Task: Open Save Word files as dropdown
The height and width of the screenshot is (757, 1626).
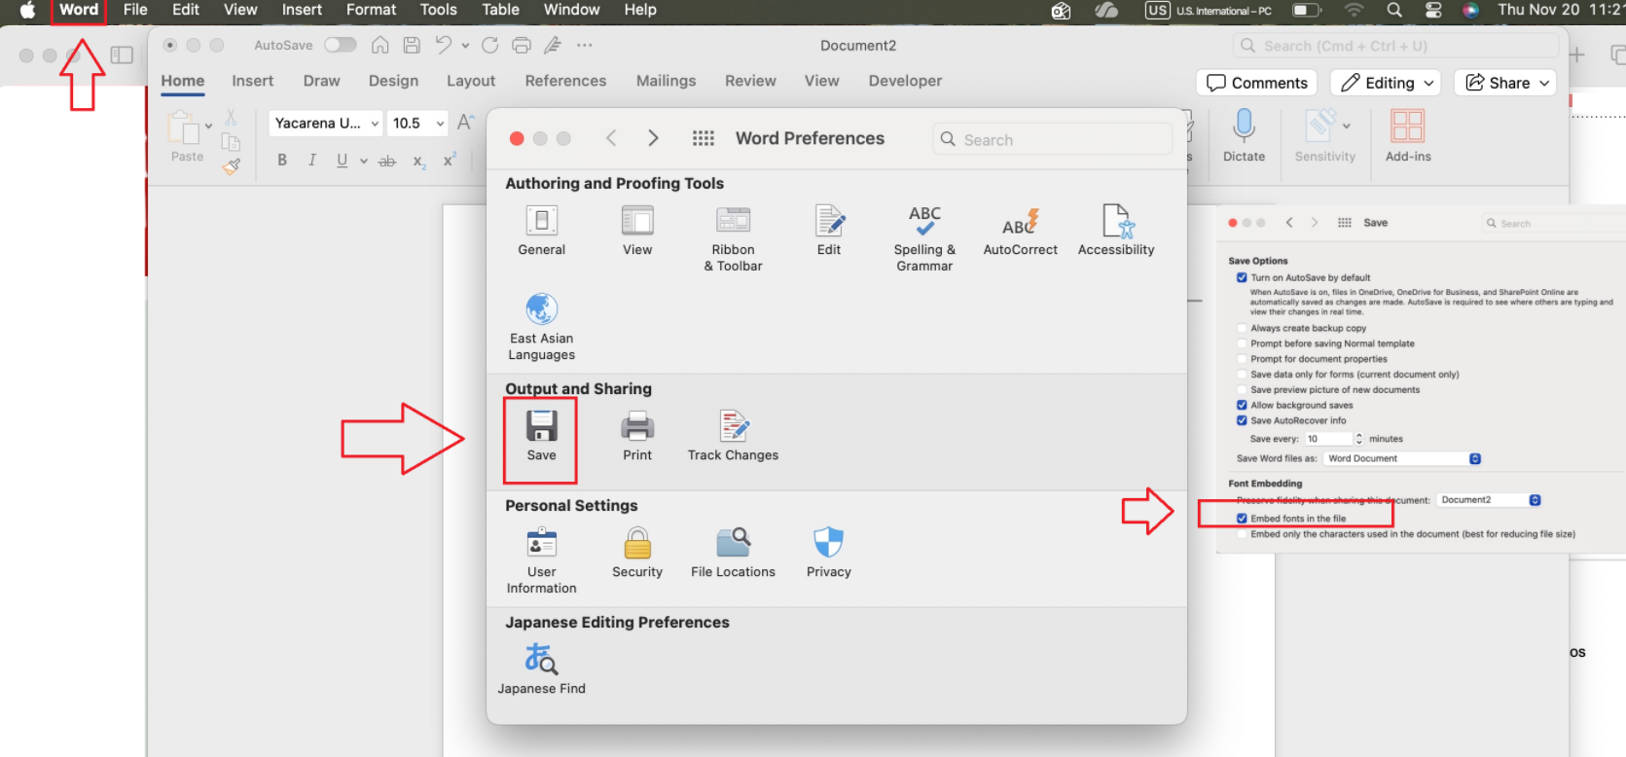Action: point(1402,458)
